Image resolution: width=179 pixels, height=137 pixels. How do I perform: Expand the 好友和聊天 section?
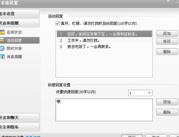tap(20, 117)
